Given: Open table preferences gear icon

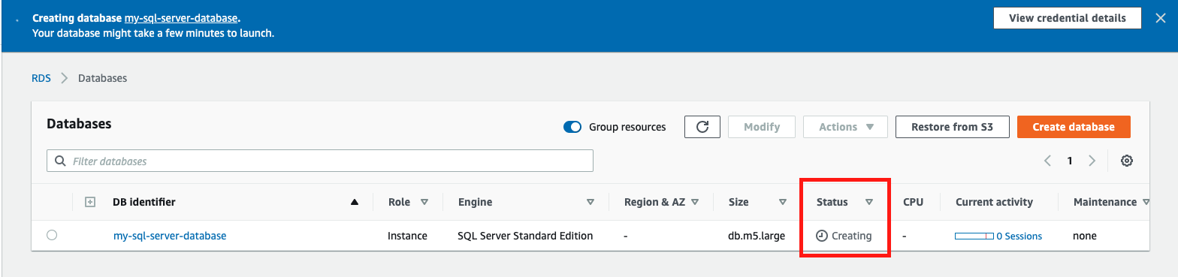Looking at the screenshot, I should pos(1126,161).
